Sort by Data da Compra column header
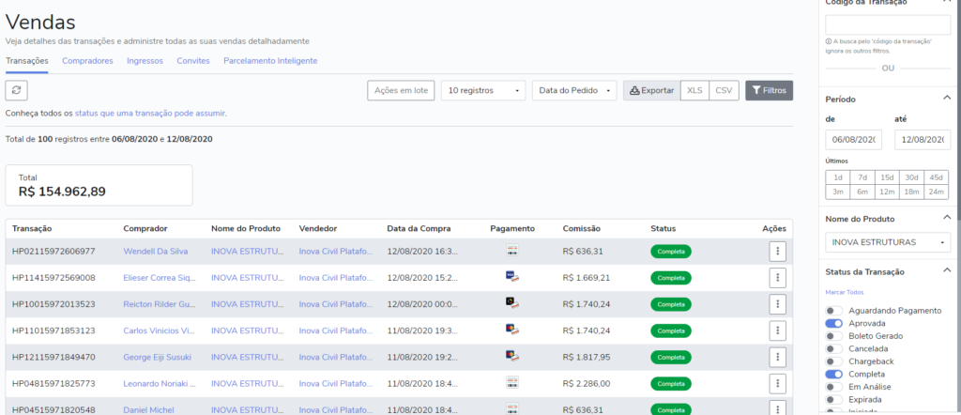Image resolution: width=961 pixels, height=415 pixels. coord(419,229)
